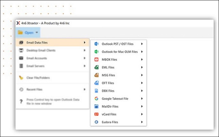Screen dimensions: 219x137
Task: Open Desktop Email Clients menu entry
Action: point(53,50)
